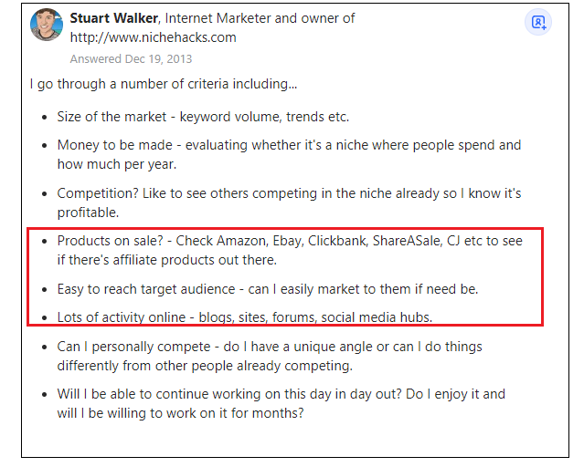The image size is (584, 467).
Task: Click the word 'profitable.'
Action: click(88, 213)
